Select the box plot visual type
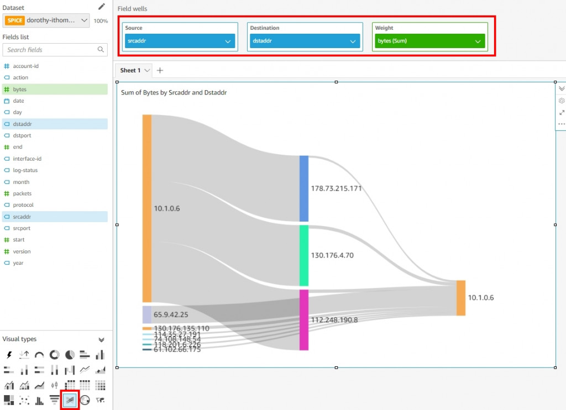The height and width of the screenshot is (410, 566). click(x=55, y=385)
